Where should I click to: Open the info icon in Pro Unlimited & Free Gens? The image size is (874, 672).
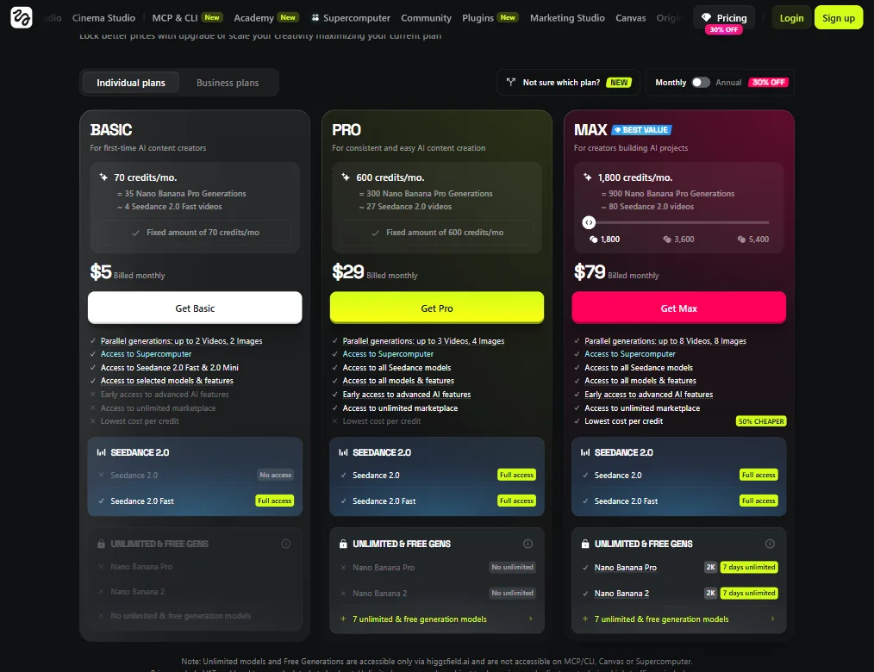click(x=528, y=544)
